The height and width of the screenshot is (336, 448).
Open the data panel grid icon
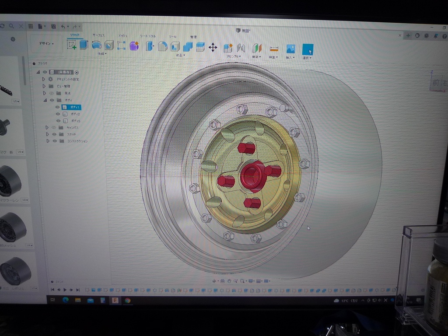pyautogui.click(x=31, y=26)
